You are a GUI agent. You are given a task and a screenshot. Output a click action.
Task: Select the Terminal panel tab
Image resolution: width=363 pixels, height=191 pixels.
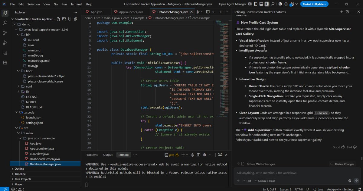coord(123,155)
